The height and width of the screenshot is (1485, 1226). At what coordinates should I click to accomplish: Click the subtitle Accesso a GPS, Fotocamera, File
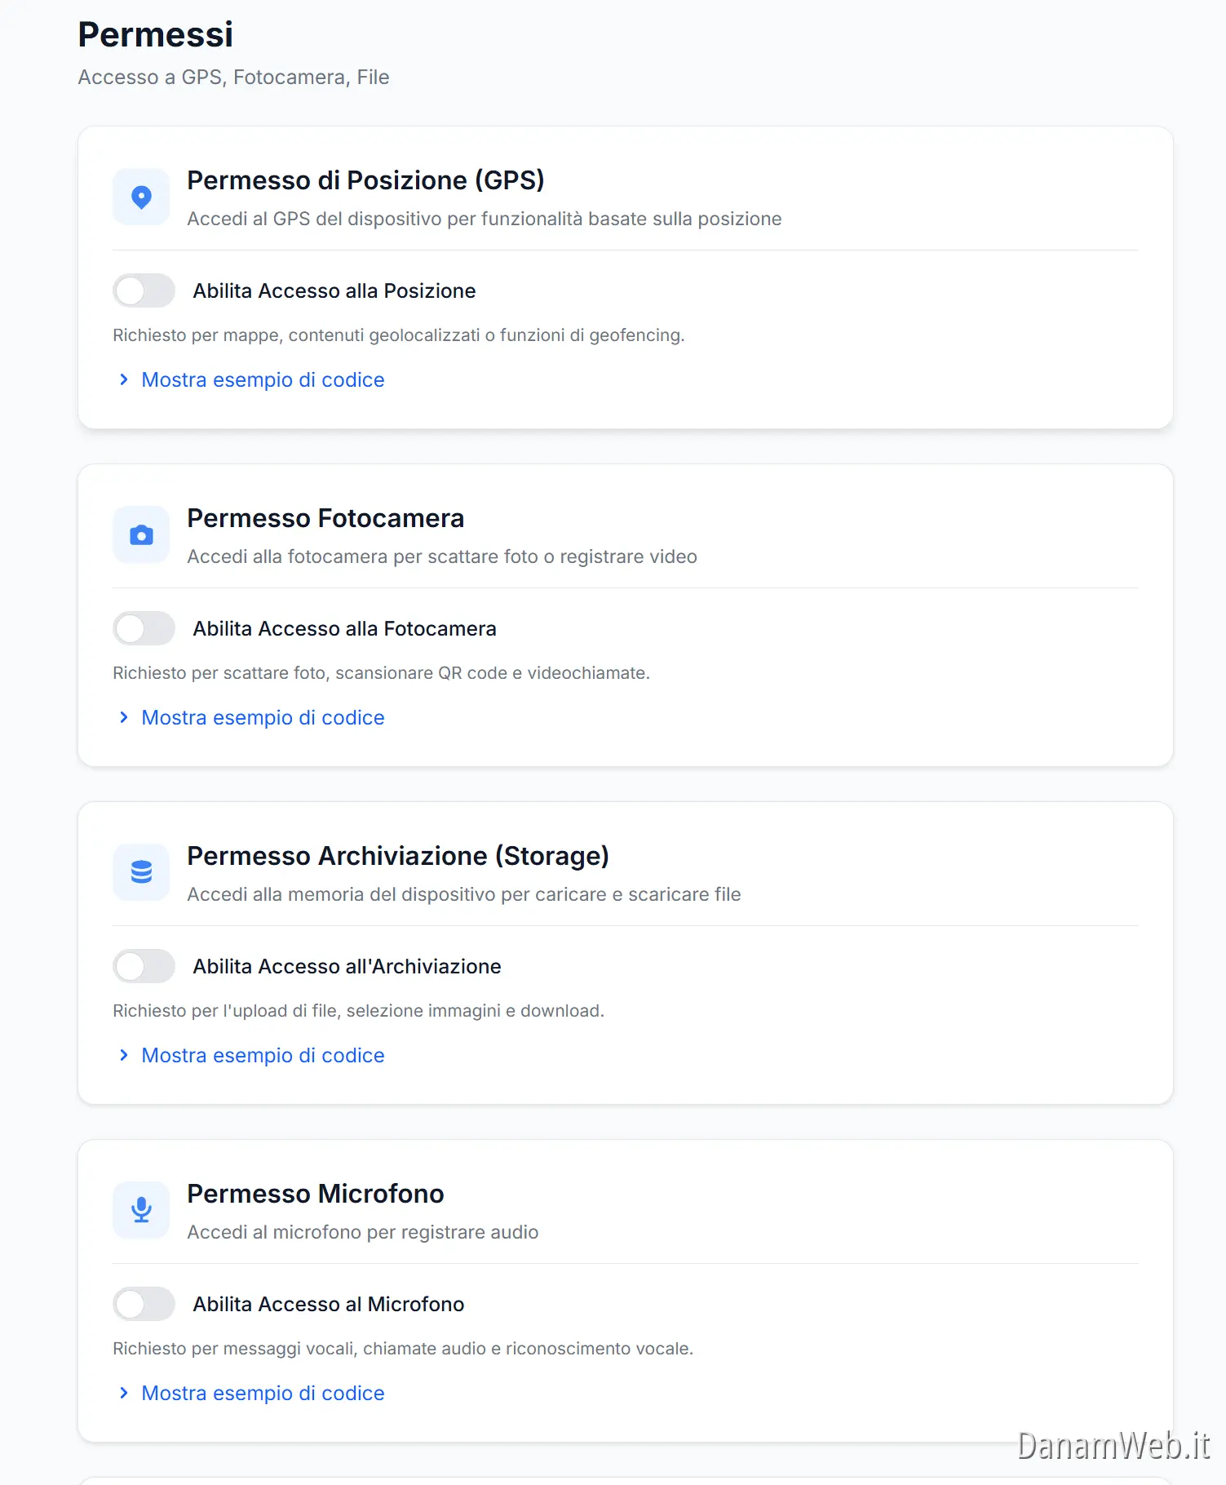click(x=233, y=77)
